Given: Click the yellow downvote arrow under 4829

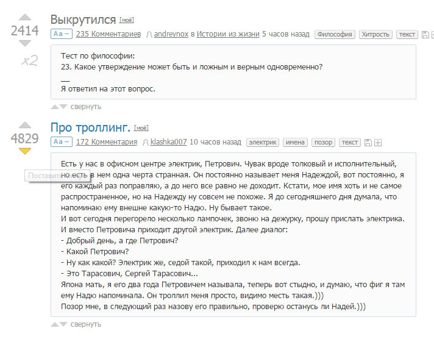Looking at the screenshot, I should [25, 151].
